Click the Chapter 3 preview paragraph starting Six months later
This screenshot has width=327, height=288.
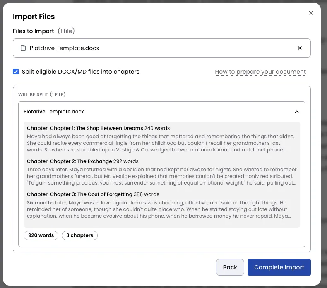(159, 209)
